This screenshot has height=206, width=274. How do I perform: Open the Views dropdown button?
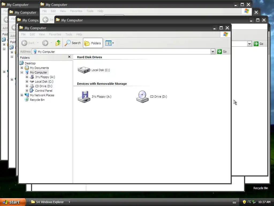point(109,43)
